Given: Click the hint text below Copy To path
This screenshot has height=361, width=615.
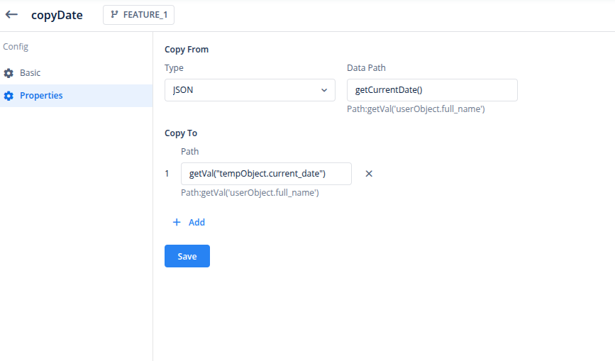Looking at the screenshot, I should 250,193.
